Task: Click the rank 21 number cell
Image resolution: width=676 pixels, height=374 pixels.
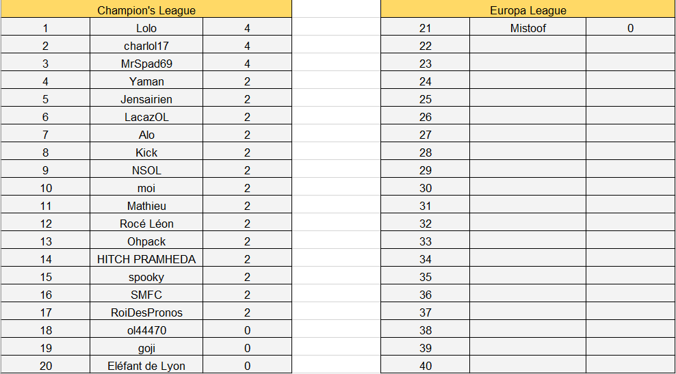Action: pos(426,28)
